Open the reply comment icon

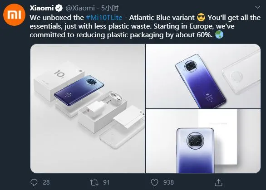[34, 183]
